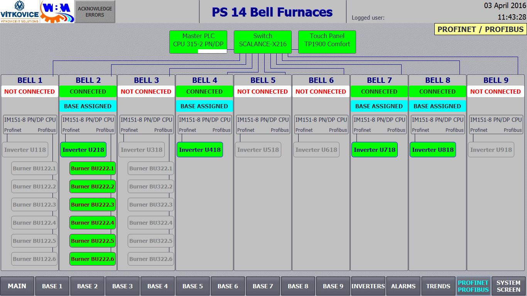
Task: Open Inverter U718 device
Action: click(375, 150)
